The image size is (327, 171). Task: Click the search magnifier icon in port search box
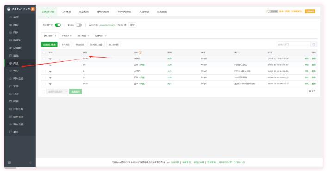click(x=314, y=44)
